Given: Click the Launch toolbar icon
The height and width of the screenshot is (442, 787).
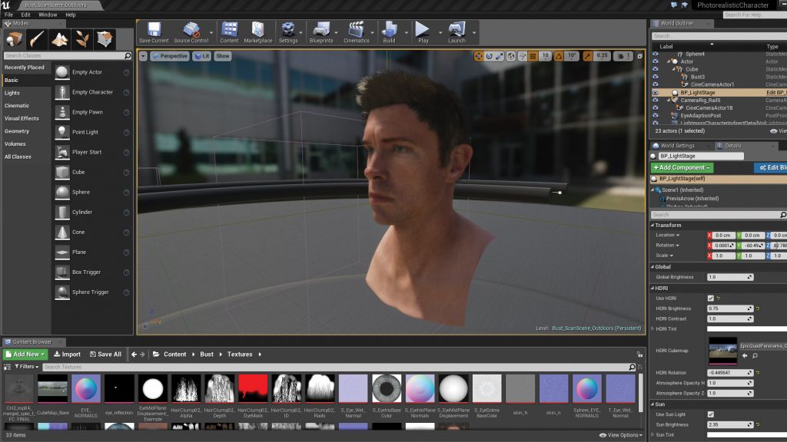Looking at the screenshot, I should [457, 31].
